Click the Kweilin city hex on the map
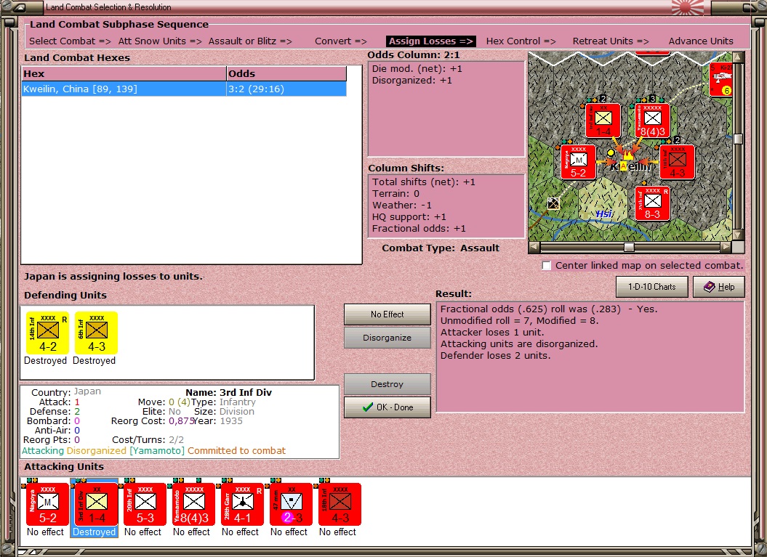Image resolution: width=767 pixels, height=557 pixels. (x=628, y=163)
